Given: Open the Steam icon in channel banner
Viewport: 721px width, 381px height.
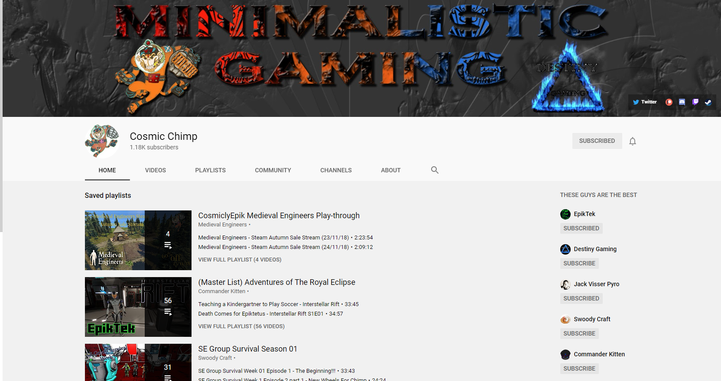Looking at the screenshot, I should pos(708,102).
